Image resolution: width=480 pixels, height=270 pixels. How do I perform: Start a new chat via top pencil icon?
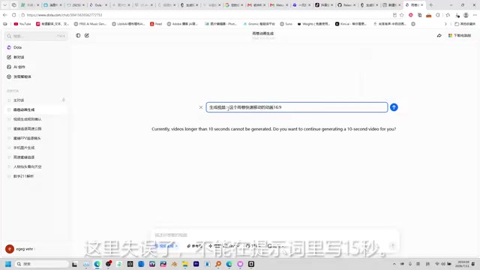[87, 35]
